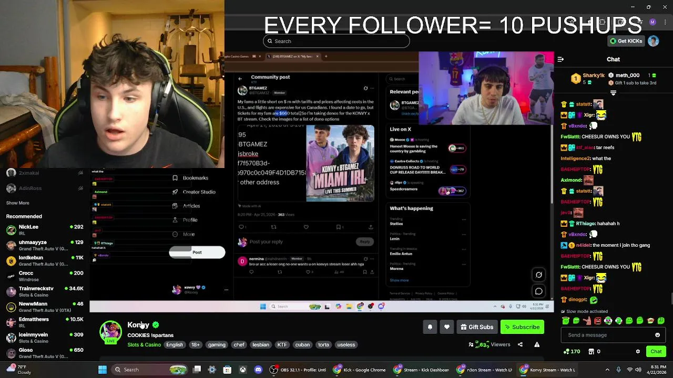Click the Slots & Casino category link
Image resolution: width=673 pixels, height=378 pixels.
coord(144,345)
